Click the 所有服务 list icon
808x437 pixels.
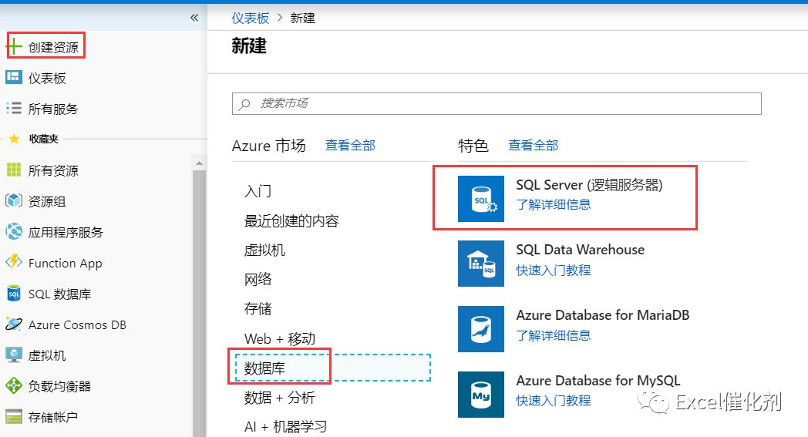(13, 108)
